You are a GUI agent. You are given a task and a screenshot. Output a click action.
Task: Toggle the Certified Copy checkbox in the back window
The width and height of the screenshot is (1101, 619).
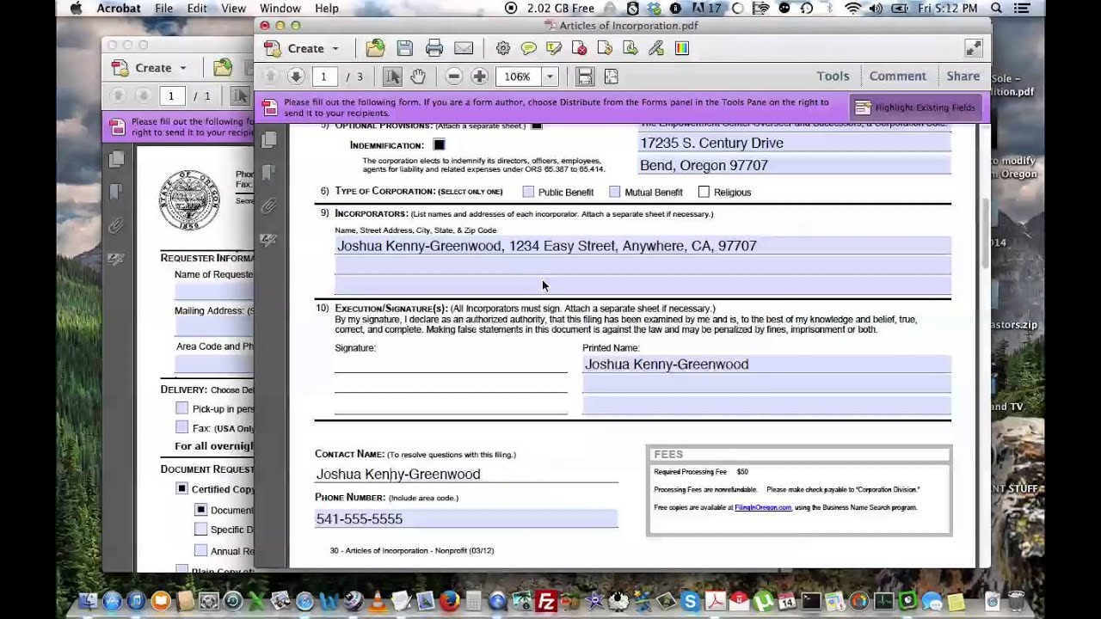(x=181, y=488)
